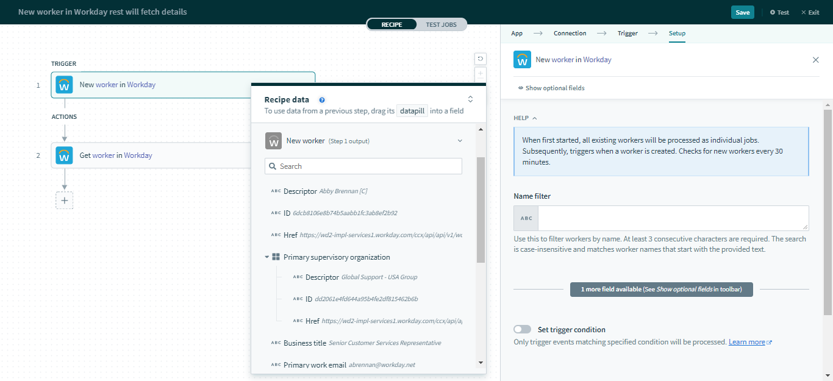Click the Workday icon in trigger step 1
The width and height of the screenshot is (833, 381).
click(x=64, y=85)
